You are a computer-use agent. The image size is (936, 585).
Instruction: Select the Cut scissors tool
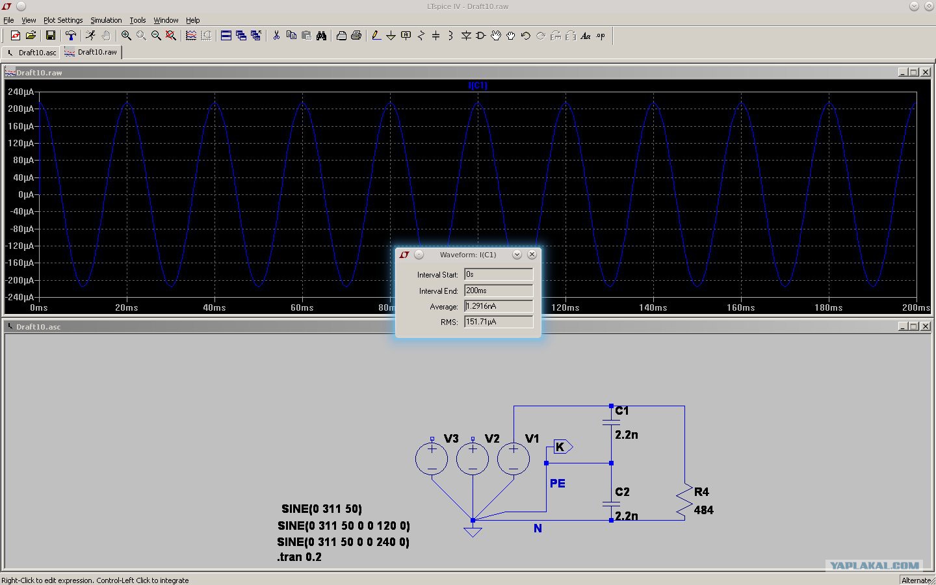click(276, 36)
